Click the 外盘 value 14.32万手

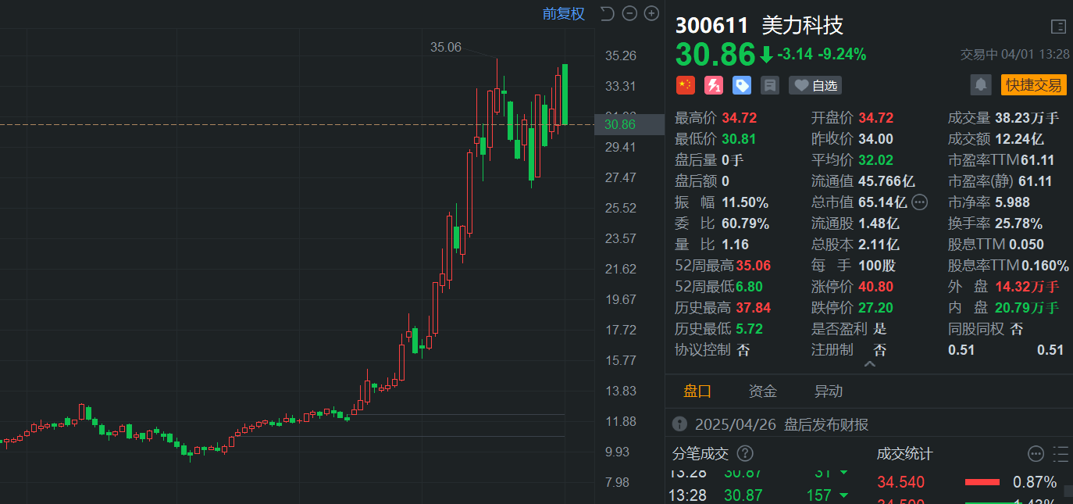[x=1027, y=287]
